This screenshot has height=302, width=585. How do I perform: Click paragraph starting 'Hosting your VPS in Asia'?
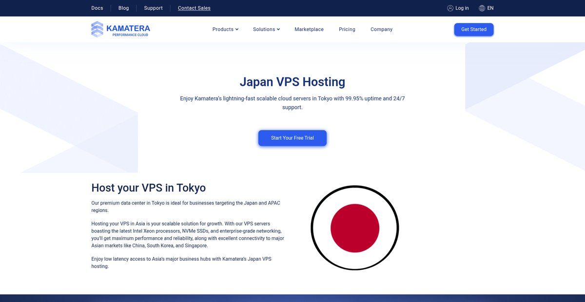(188, 235)
